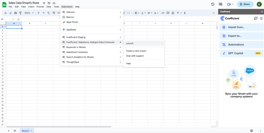Viewport: 264px width, 133px height.
Task: Open Coefficient chat bubble icon
Action: pos(256,18)
